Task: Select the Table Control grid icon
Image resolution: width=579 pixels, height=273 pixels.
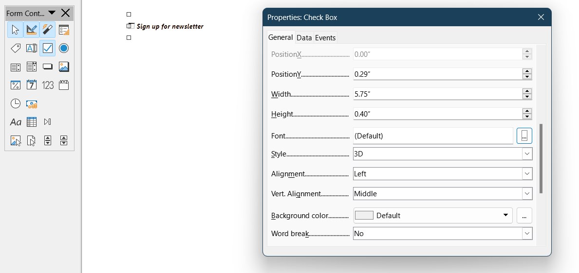Action: pos(31,122)
